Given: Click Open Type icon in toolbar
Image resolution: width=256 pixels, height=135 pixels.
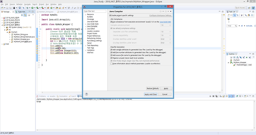Looking at the screenshot, I should (57, 8).
